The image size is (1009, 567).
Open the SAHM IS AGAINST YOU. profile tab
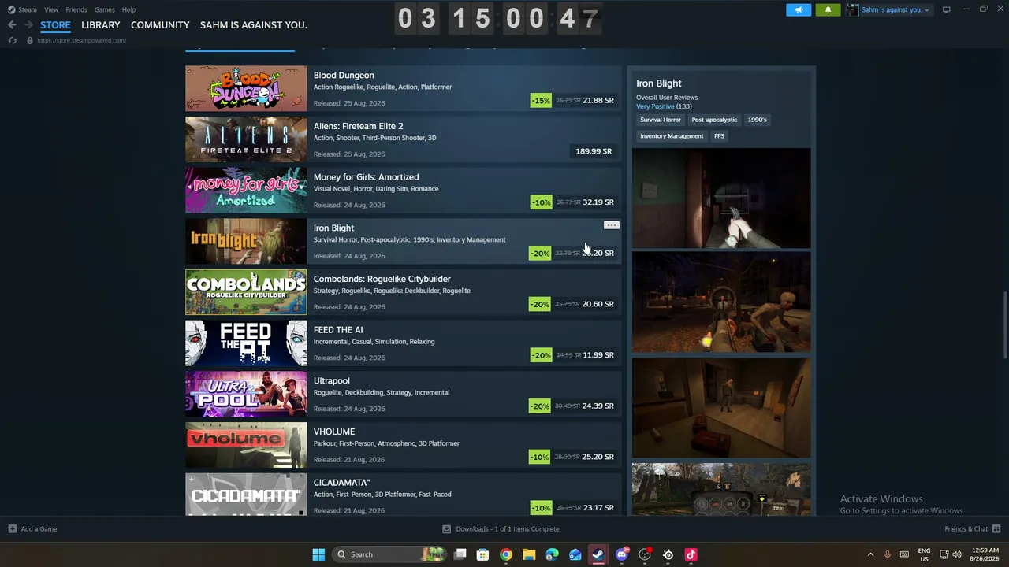254,25
